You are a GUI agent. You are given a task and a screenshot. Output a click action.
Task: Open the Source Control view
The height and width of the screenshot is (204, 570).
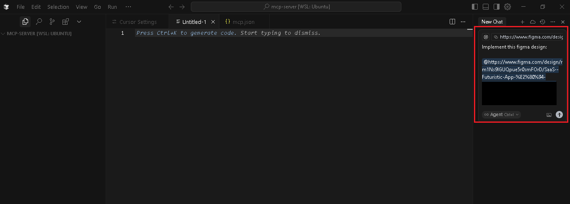point(52,22)
